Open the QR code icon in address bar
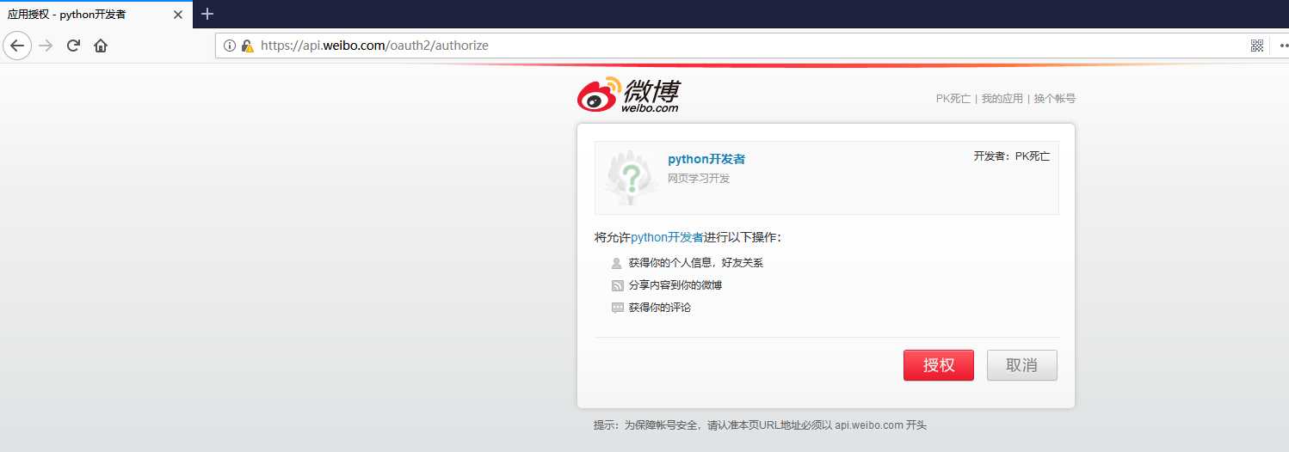The image size is (1289, 452). 1257,46
